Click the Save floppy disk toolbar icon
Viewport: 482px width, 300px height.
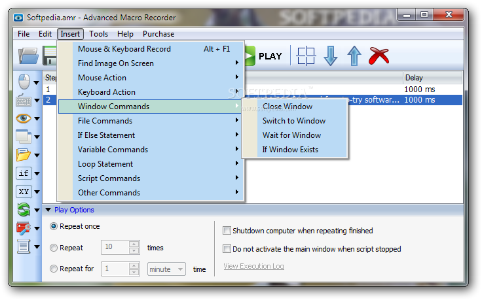(50, 56)
